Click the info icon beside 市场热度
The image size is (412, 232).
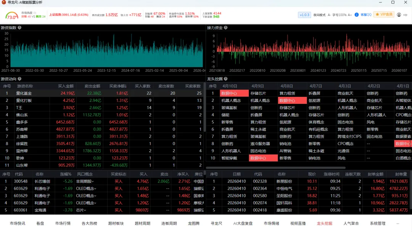pyautogui.click(x=35, y=13)
